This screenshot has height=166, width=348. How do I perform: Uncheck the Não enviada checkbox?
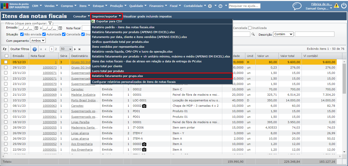pyautogui.click(x=22, y=34)
